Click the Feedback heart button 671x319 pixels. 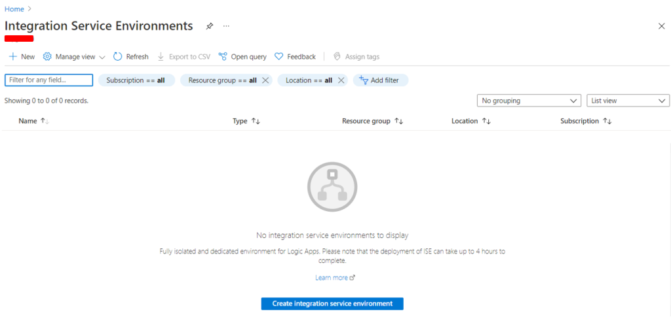(295, 57)
